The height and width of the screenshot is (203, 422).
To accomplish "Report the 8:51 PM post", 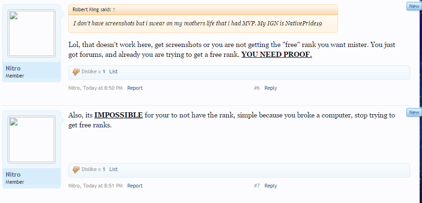I will point(135,186).
